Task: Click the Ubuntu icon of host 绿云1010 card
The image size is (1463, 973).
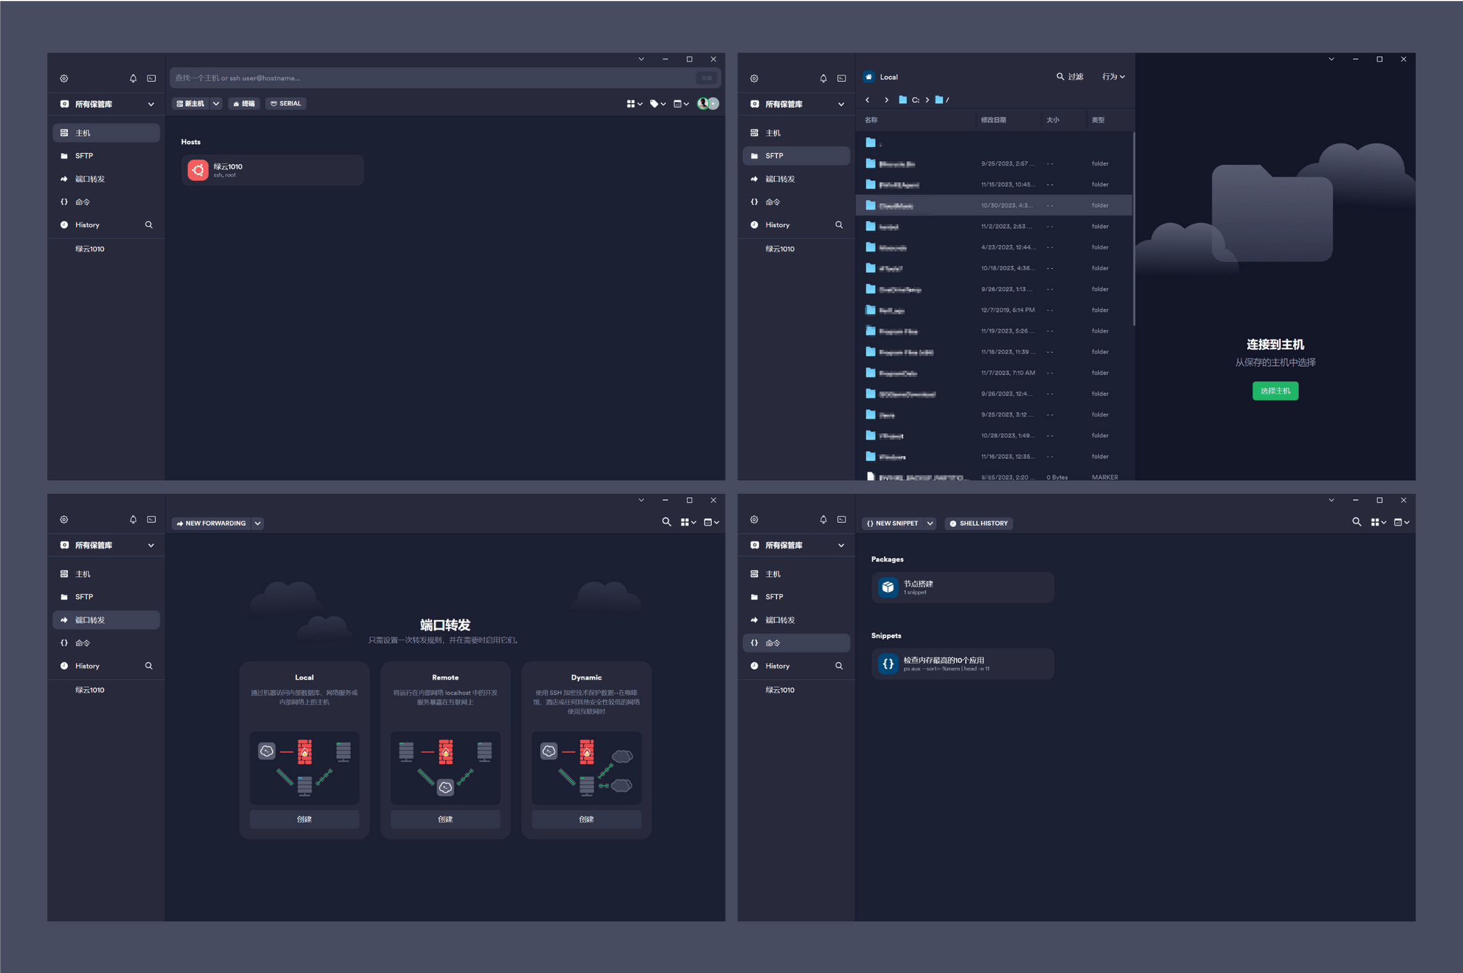Action: (x=197, y=170)
